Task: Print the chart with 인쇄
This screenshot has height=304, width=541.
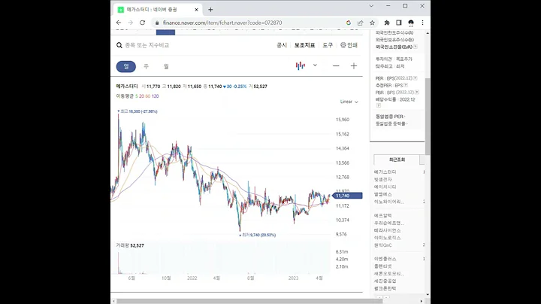Action: (x=349, y=45)
